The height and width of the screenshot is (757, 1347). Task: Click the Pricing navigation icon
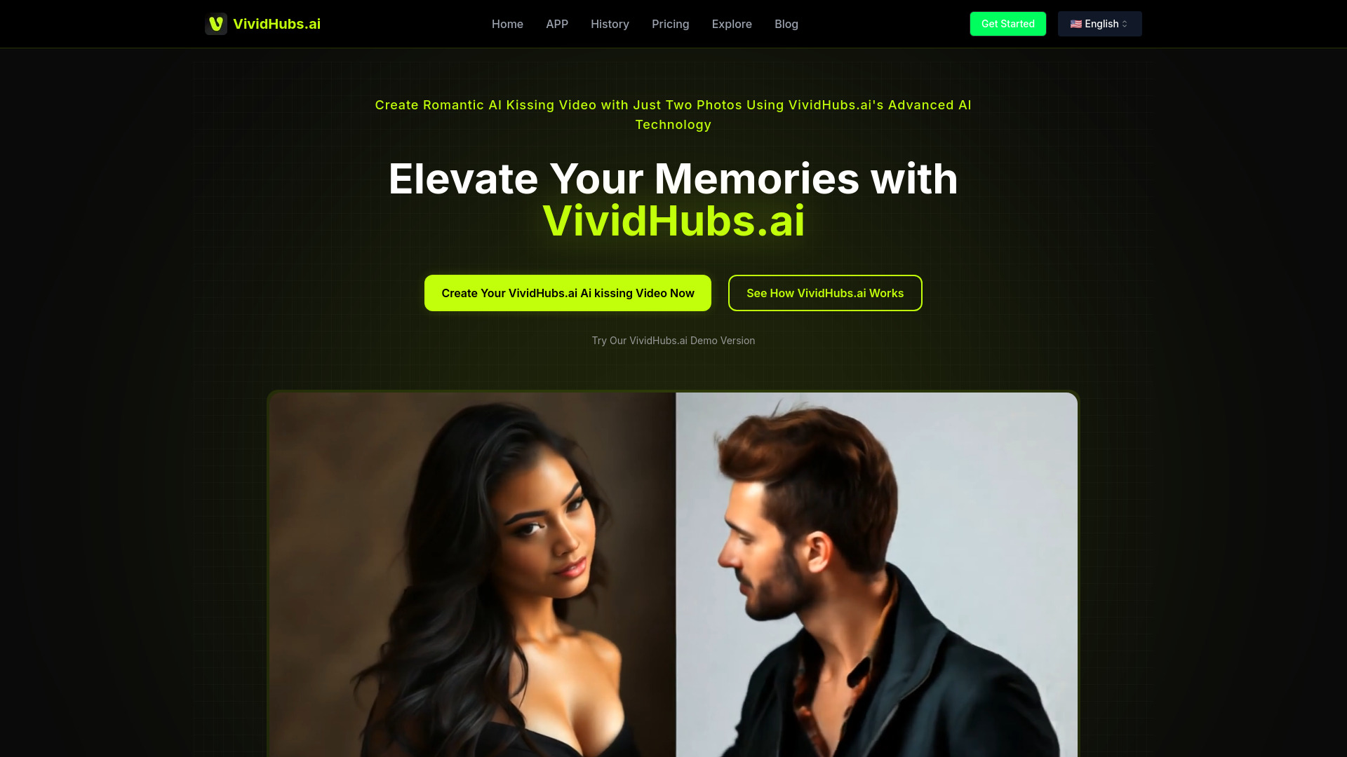670,23
